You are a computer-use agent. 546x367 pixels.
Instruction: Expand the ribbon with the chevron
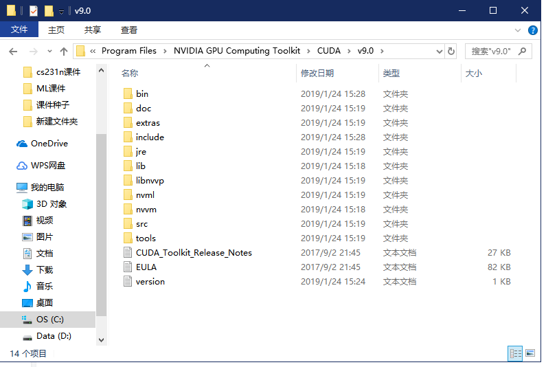pyautogui.click(x=517, y=30)
